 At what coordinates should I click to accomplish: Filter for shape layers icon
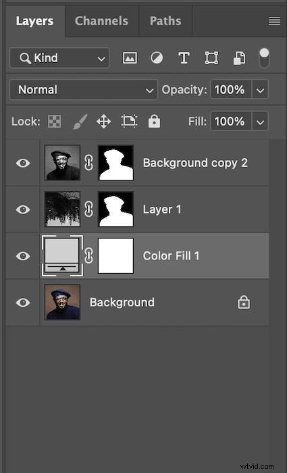click(x=211, y=57)
